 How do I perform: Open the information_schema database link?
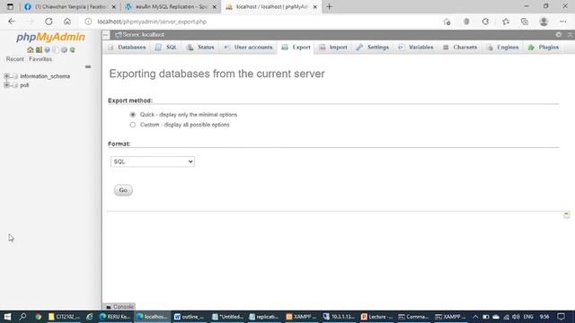point(45,76)
